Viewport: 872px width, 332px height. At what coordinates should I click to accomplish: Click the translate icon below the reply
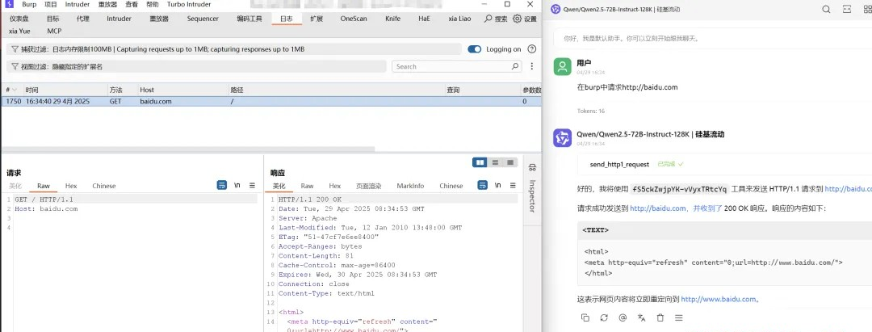tap(641, 317)
